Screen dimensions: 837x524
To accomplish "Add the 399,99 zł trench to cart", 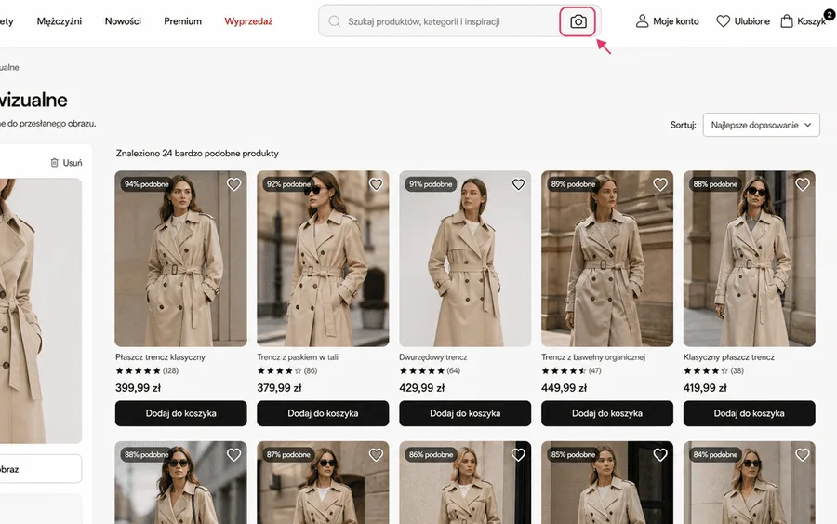I will coord(181,413).
